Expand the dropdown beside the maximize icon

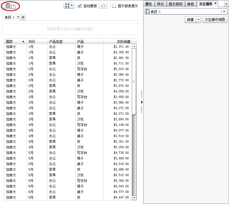[71, 5]
